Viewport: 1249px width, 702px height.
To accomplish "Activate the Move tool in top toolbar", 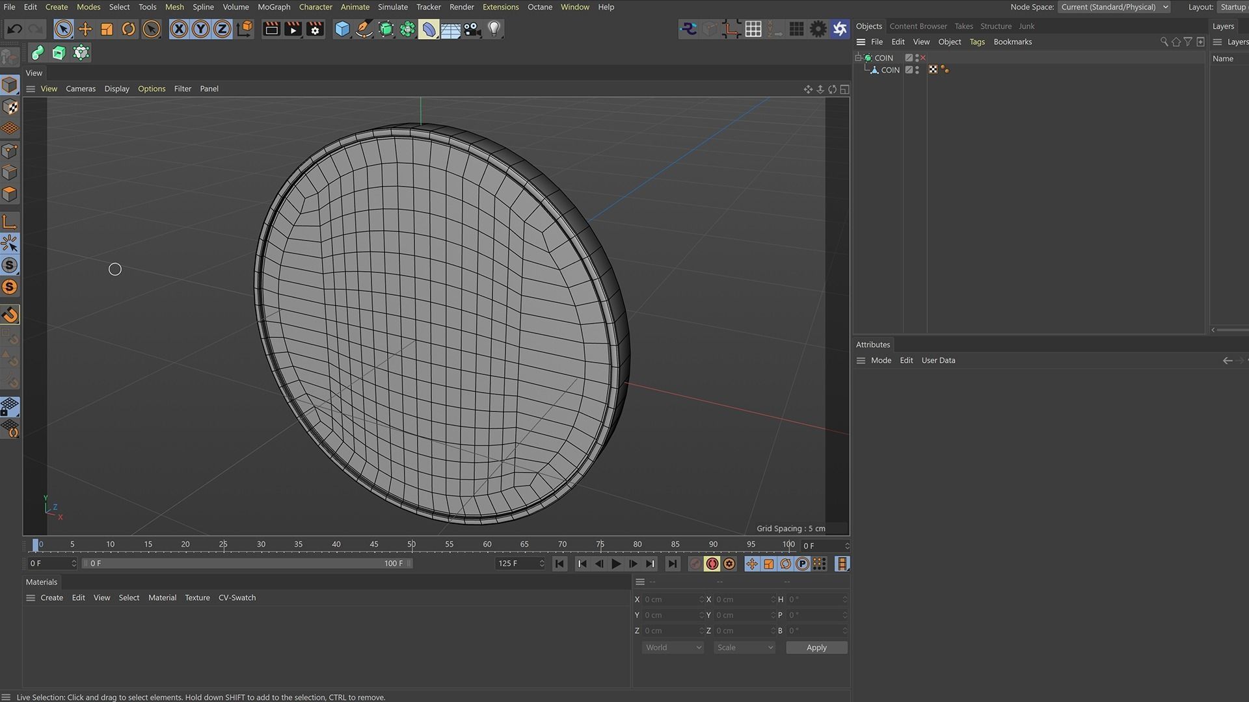I will (85, 29).
